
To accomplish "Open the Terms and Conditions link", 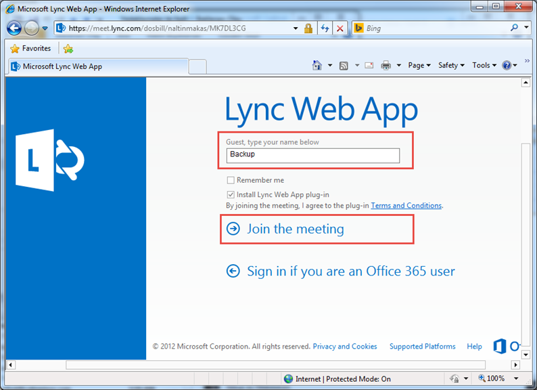I will pyautogui.click(x=406, y=205).
